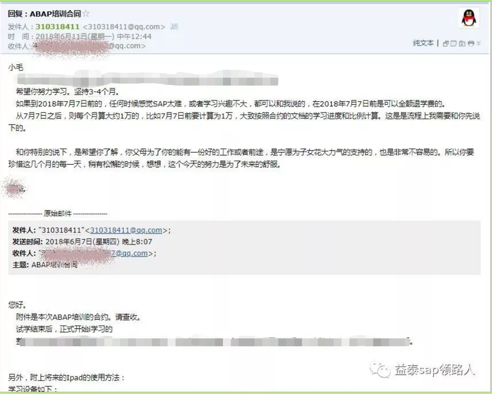This screenshot has height=394, width=492.
Task: Click the 原始邮件 divider line
Action: pos(58,213)
